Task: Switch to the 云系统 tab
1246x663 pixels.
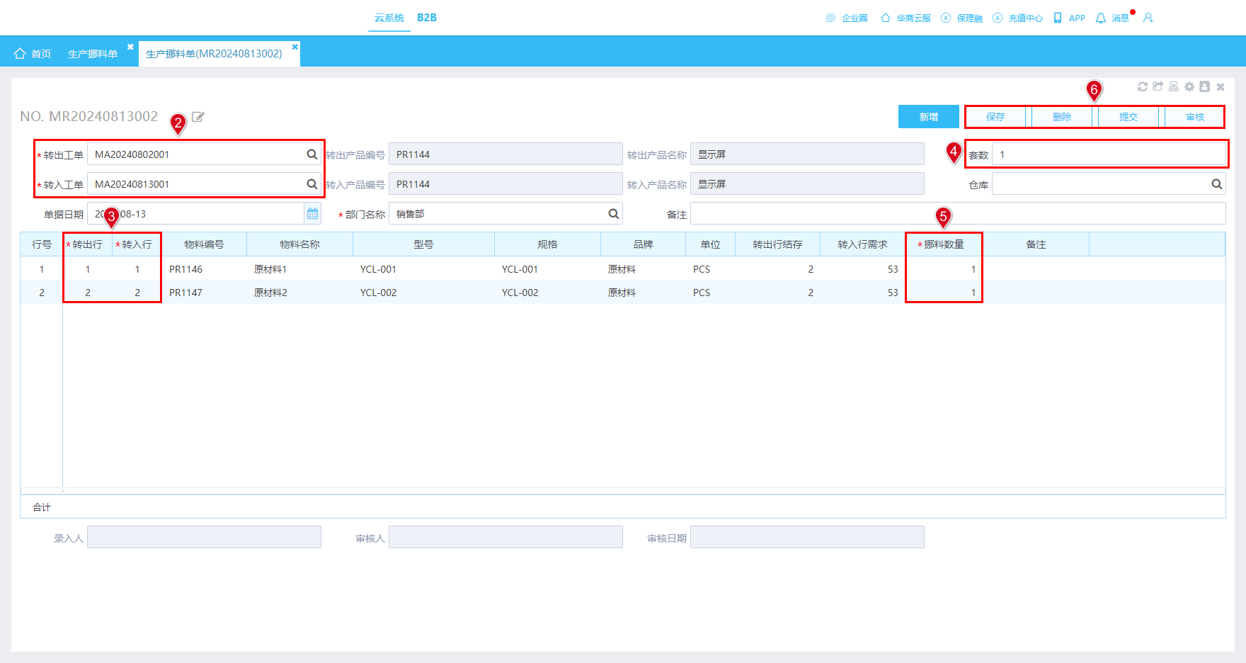Action: [x=389, y=18]
